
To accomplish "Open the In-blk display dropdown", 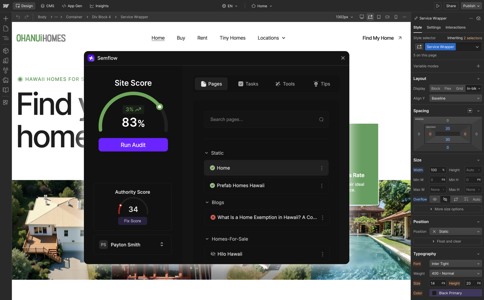I will pyautogui.click(x=474, y=88).
